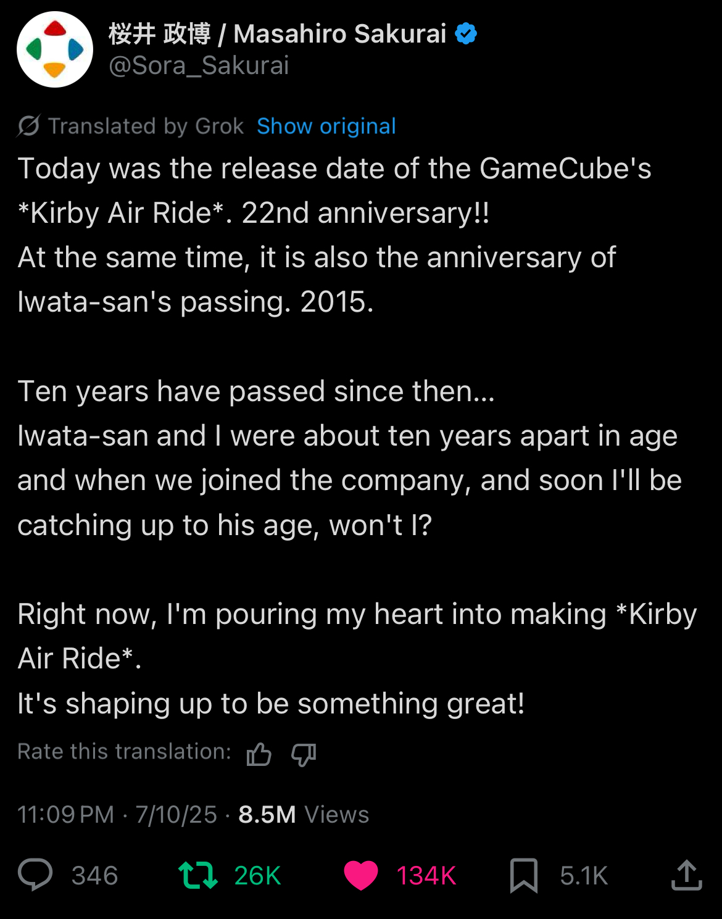Click the 11:09 PM timestamp

click(x=65, y=814)
